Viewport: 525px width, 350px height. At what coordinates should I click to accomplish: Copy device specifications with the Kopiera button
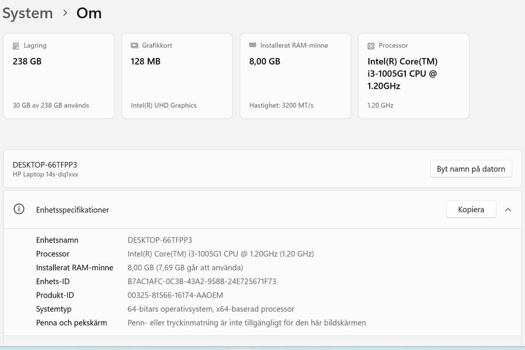tap(471, 209)
